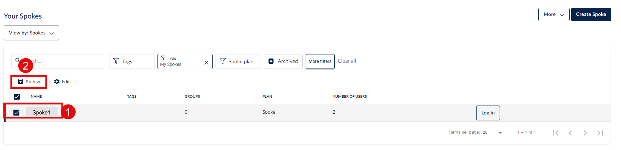Open the Tags filter
Viewport: 621px width, 150px height.
pyautogui.click(x=132, y=61)
